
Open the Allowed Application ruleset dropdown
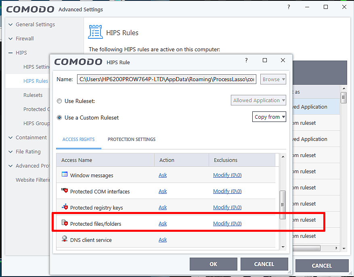258,100
